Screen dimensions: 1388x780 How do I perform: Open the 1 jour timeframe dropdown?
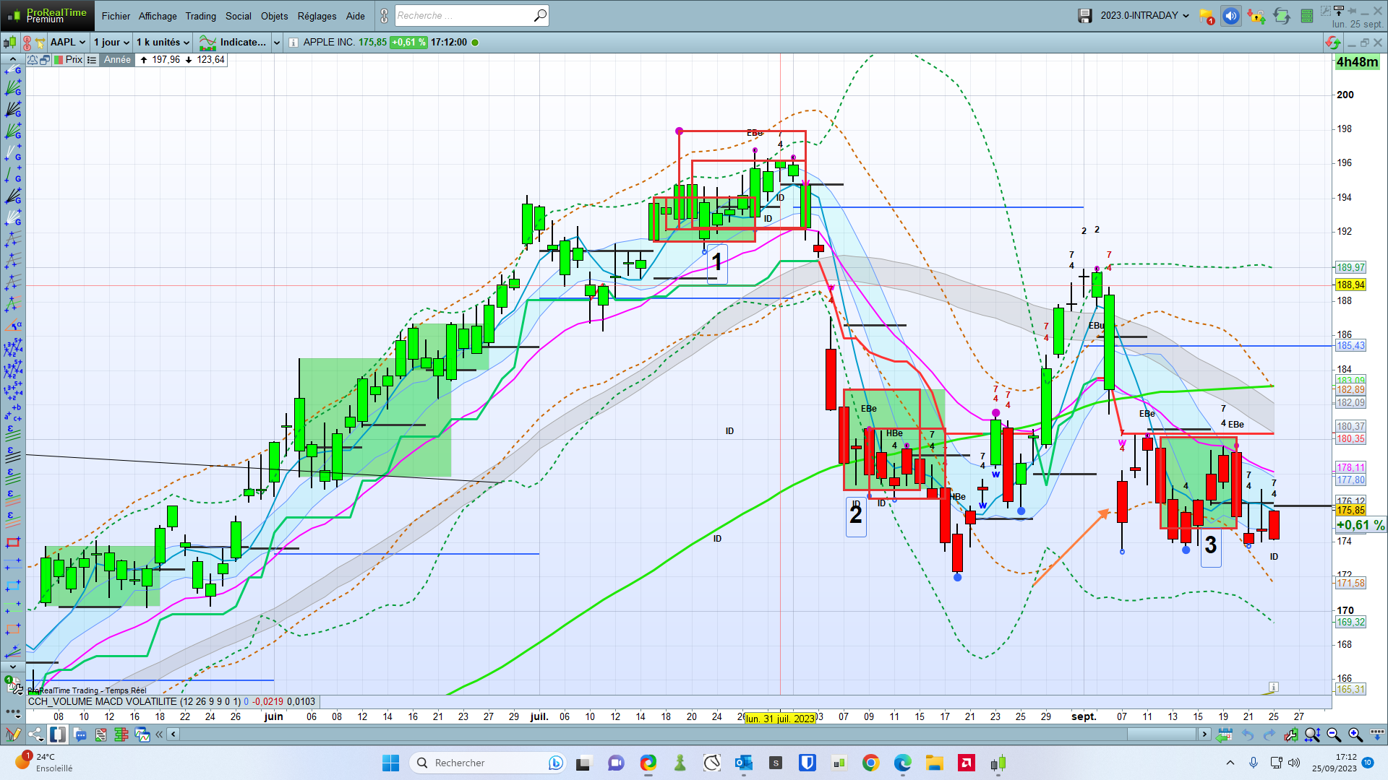[111, 42]
